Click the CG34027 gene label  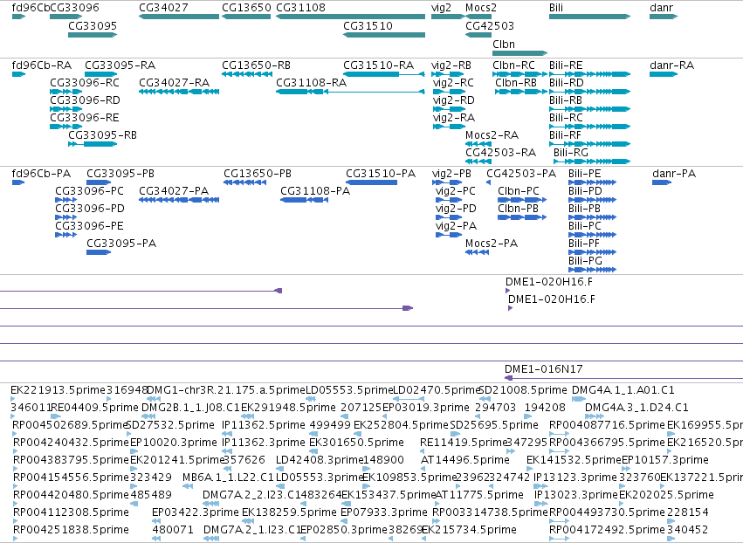pos(163,8)
